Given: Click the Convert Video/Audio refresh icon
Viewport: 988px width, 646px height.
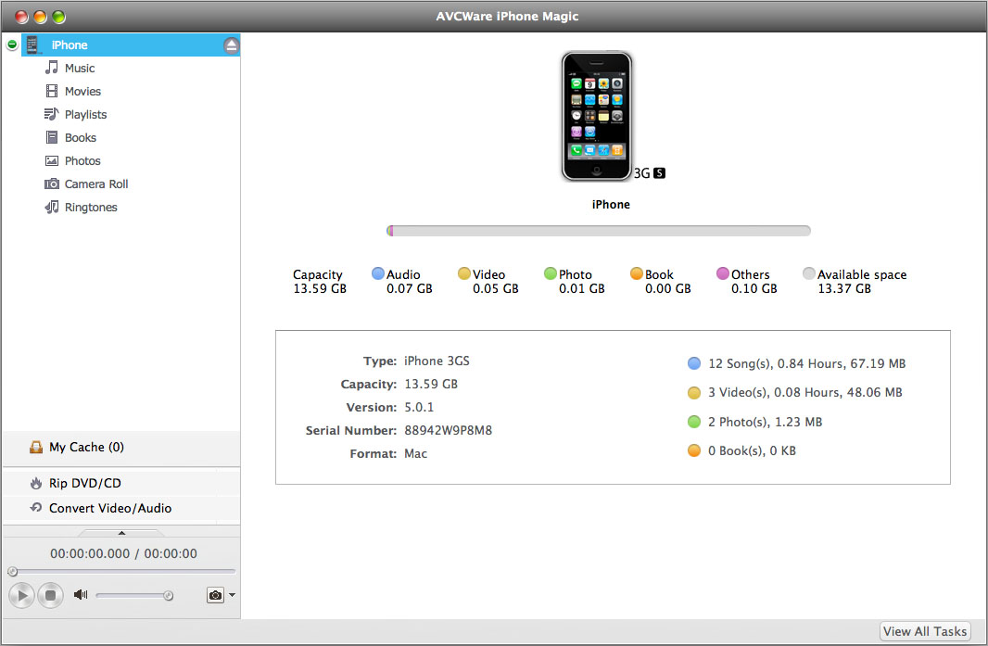Looking at the screenshot, I should pos(36,507).
